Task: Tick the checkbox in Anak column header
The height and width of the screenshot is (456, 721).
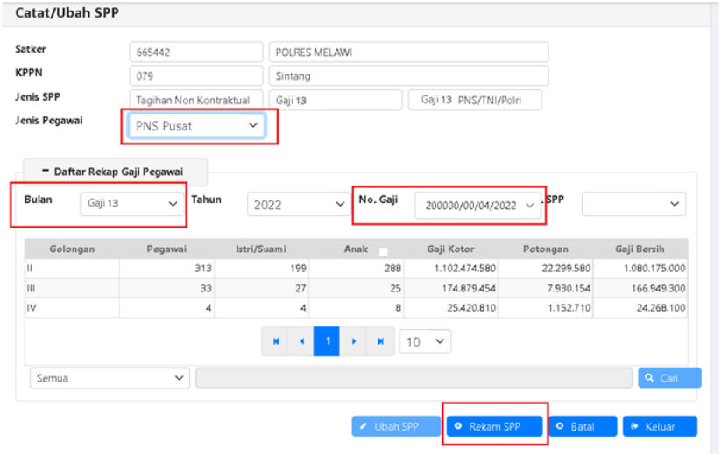Action: pyautogui.click(x=383, y=251)
